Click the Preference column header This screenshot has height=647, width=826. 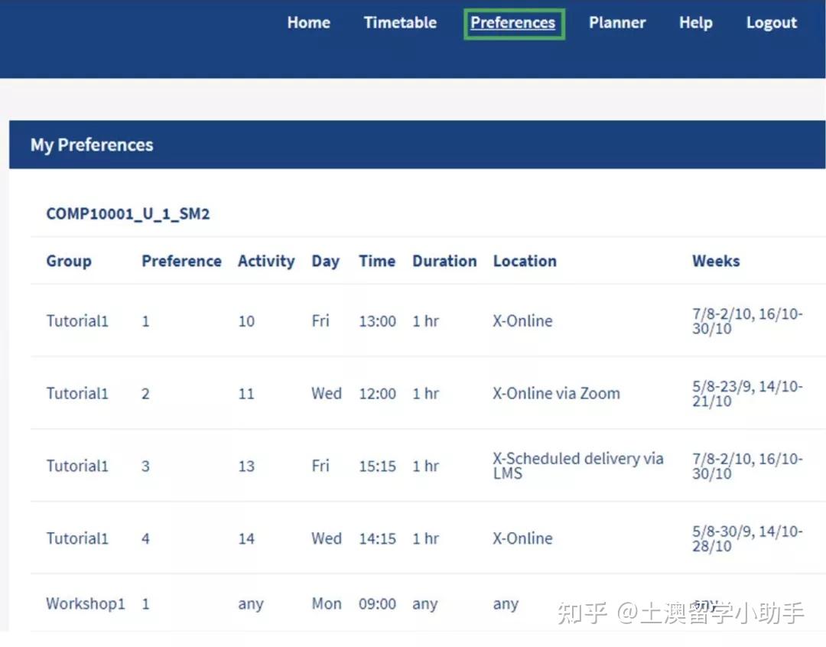(181, 261)
